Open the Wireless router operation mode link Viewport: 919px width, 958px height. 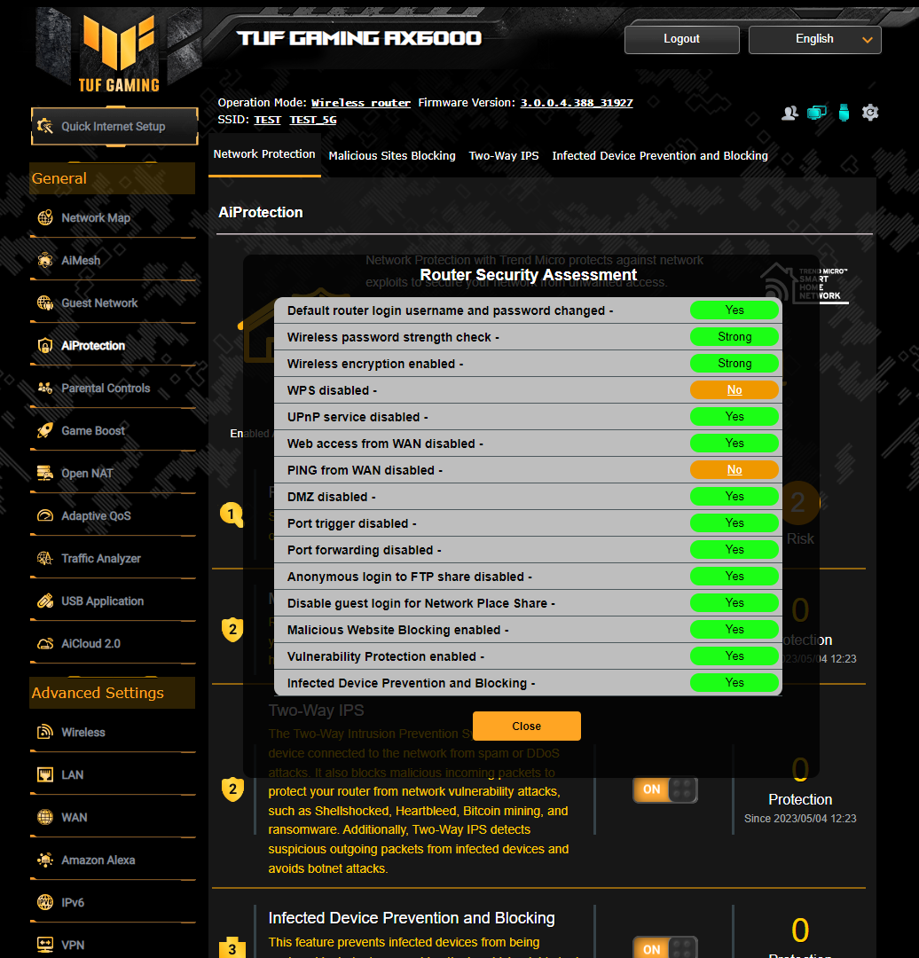coord(361,103)
